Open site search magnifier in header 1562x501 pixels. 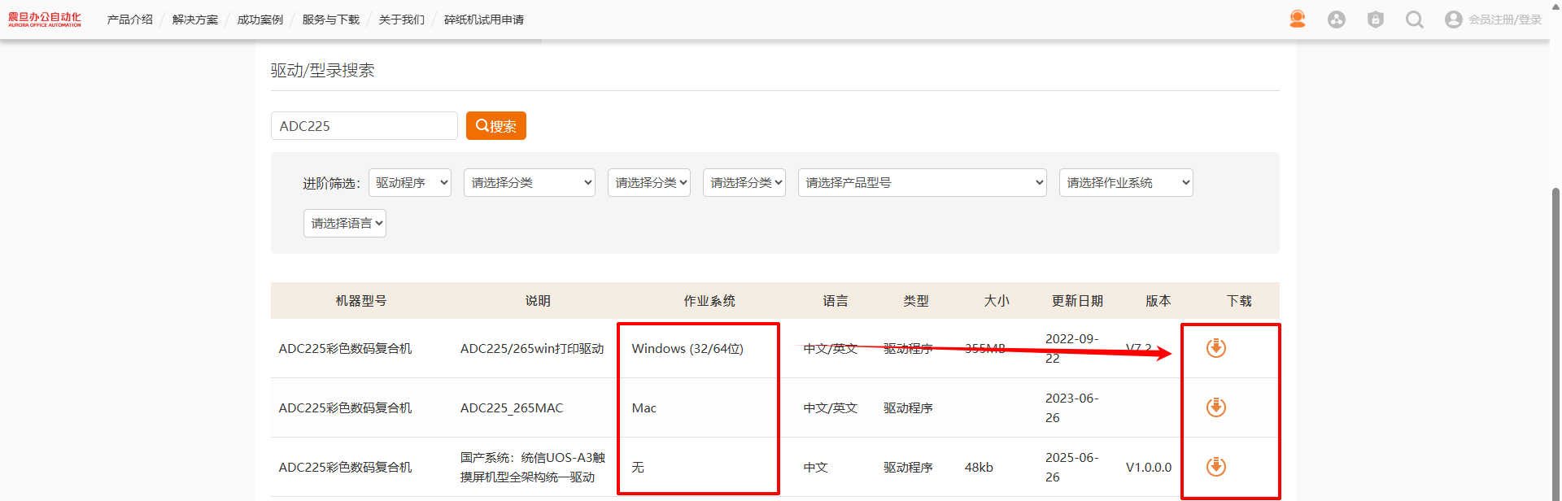[1415, 20]
